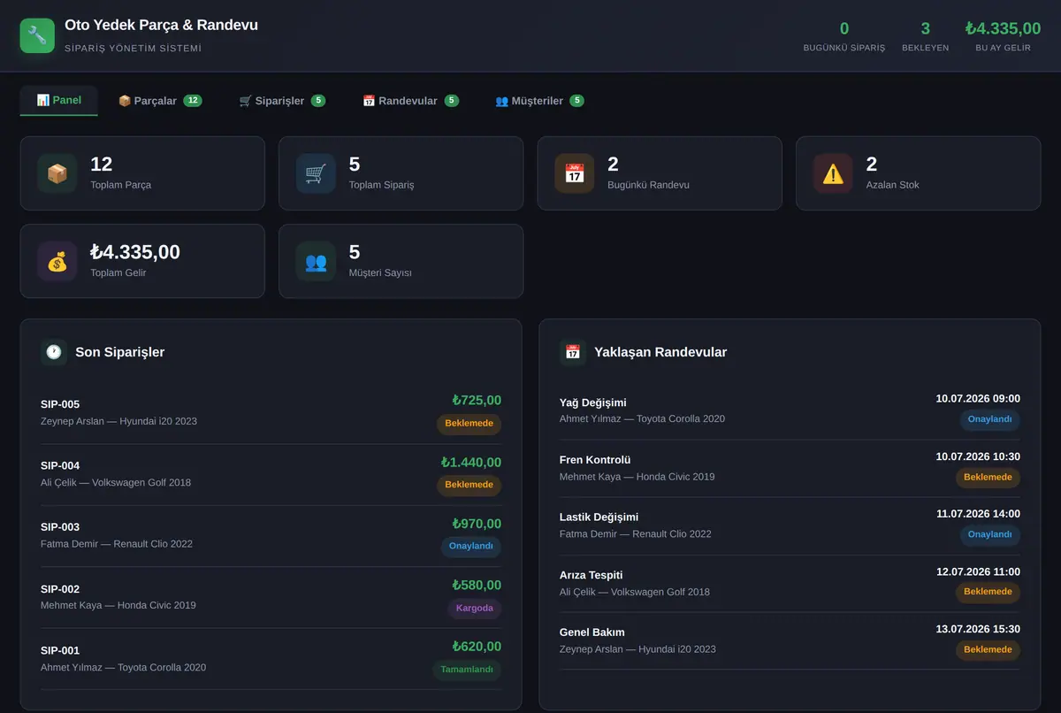Click the Toplam Gelir ₺4.335,00 value

click(x=135, y=253)
